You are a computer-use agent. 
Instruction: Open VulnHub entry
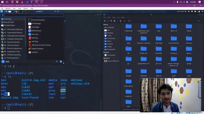(x=33, y=52)
